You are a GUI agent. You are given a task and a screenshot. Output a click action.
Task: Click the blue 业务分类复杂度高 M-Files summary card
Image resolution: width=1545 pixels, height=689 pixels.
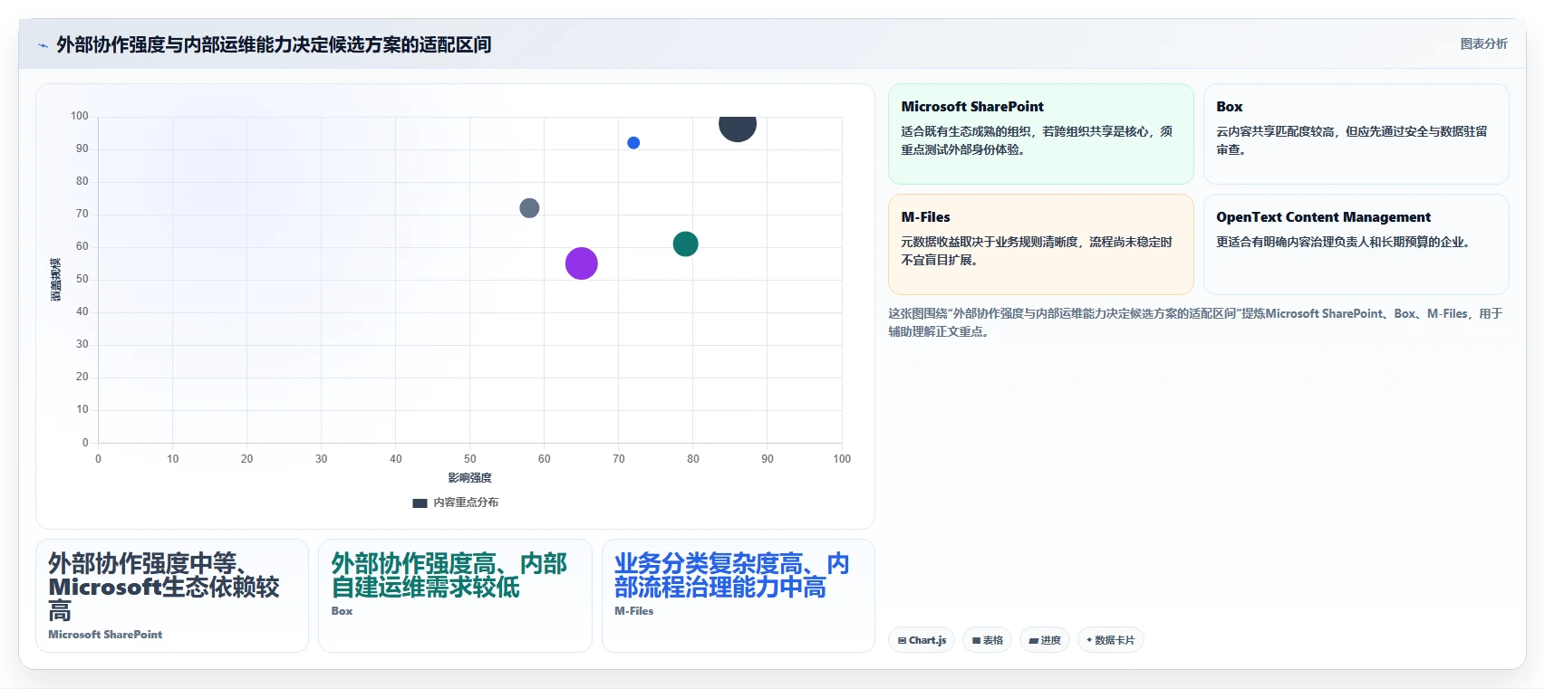pyautogui.click(x=738, y=596)
